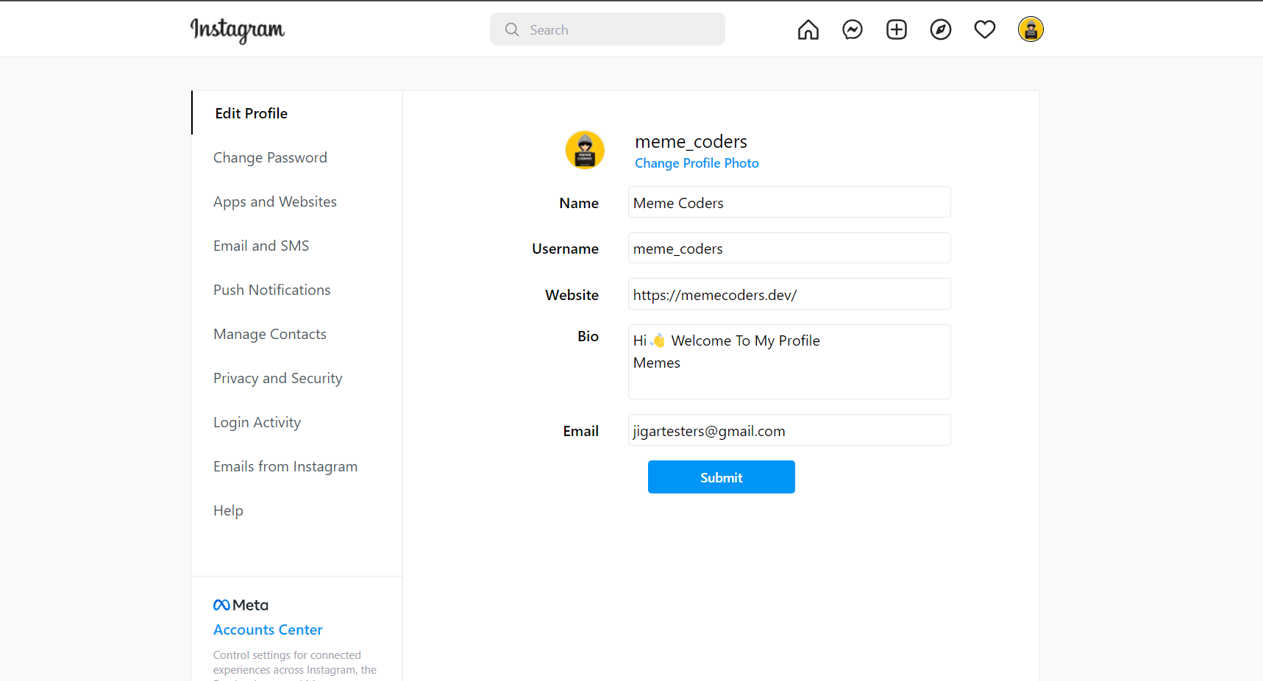Click the Meta logo in sidebar
This screenshot has width=1263, height=681.
(x=241, y=605)
